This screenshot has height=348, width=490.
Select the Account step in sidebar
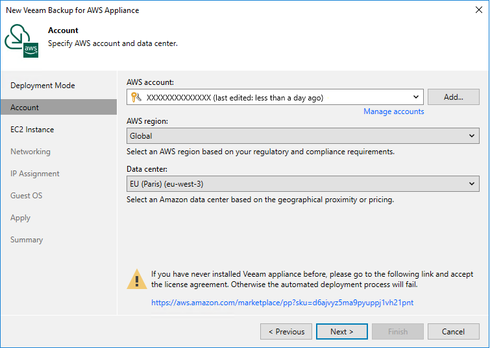click(25, 108)
